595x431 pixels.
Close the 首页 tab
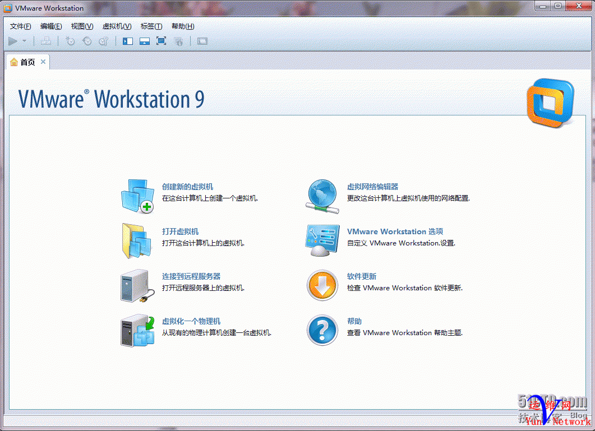click(43, 62)
